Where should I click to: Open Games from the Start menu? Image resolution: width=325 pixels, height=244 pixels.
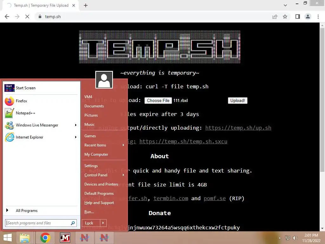tap(90, 136)
